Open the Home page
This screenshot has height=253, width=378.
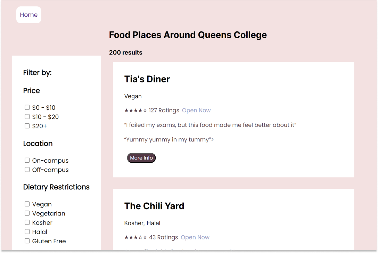coord(28,15)
